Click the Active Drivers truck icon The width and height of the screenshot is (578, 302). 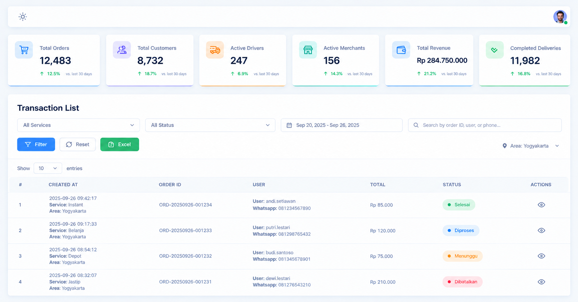click(215, 50)
